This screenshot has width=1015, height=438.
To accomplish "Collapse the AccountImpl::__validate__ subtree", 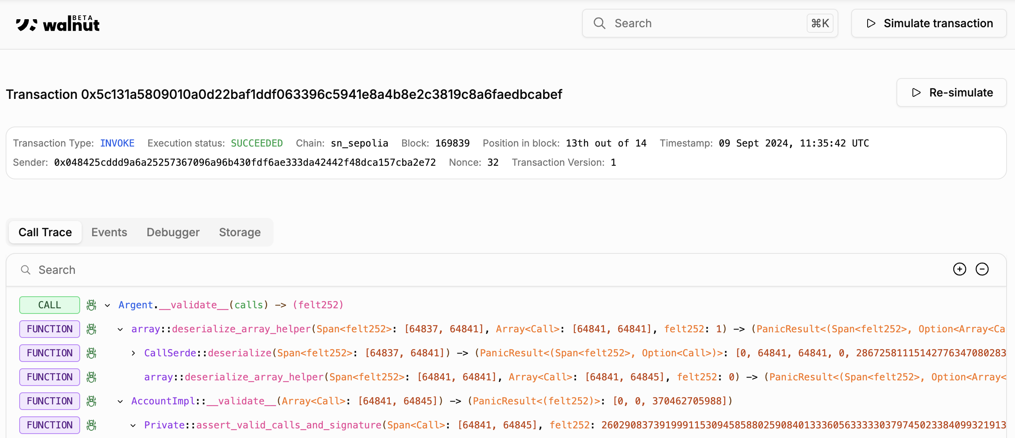I will pyautogui.click(x=120, y=401).
